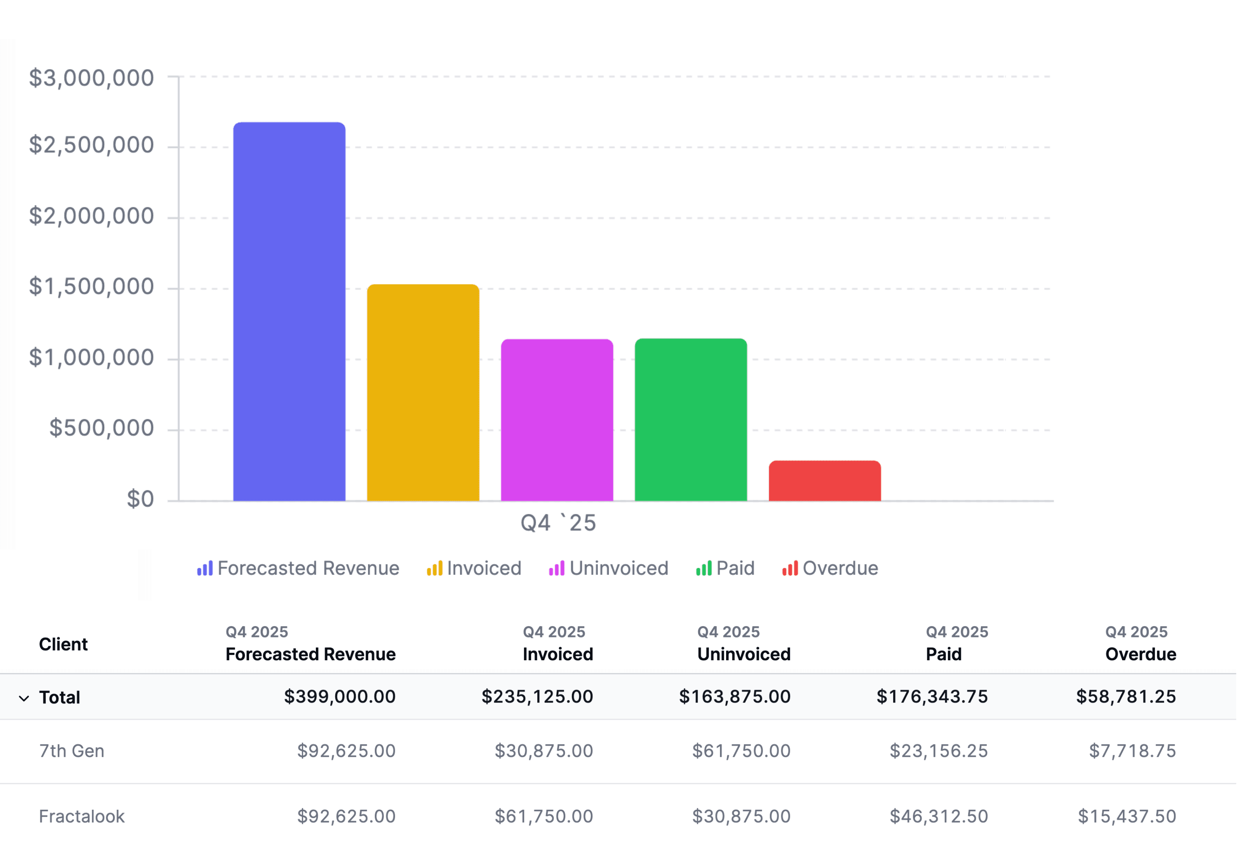This screenshot has width=1237, height=847.
Task: Sort by Overdue column header
Action: coord(1140,654)
